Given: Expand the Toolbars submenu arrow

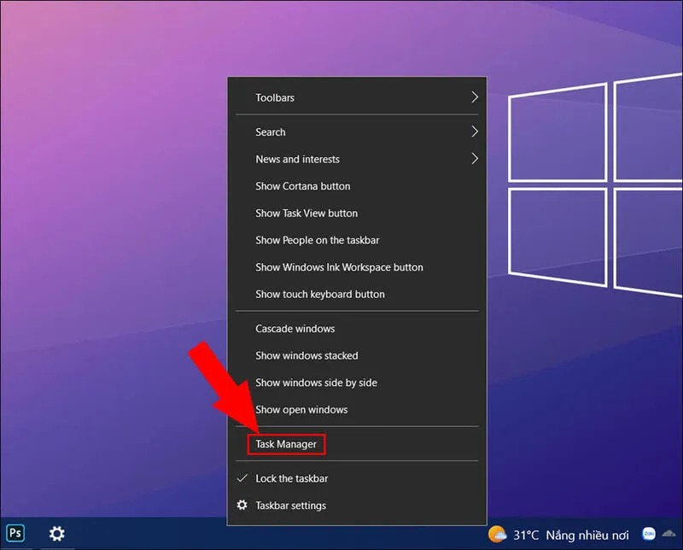Looking at the screenshot, I should (475, 97).
